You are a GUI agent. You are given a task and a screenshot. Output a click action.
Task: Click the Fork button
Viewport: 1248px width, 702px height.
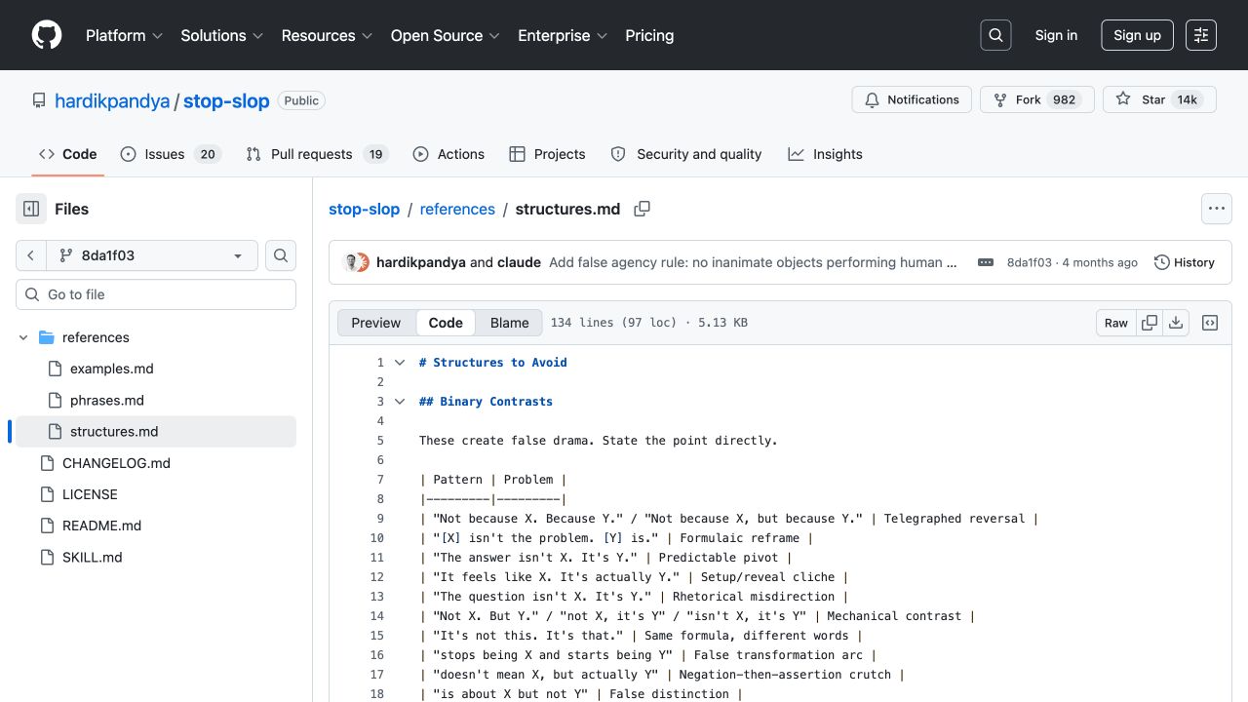[1036, 99]
